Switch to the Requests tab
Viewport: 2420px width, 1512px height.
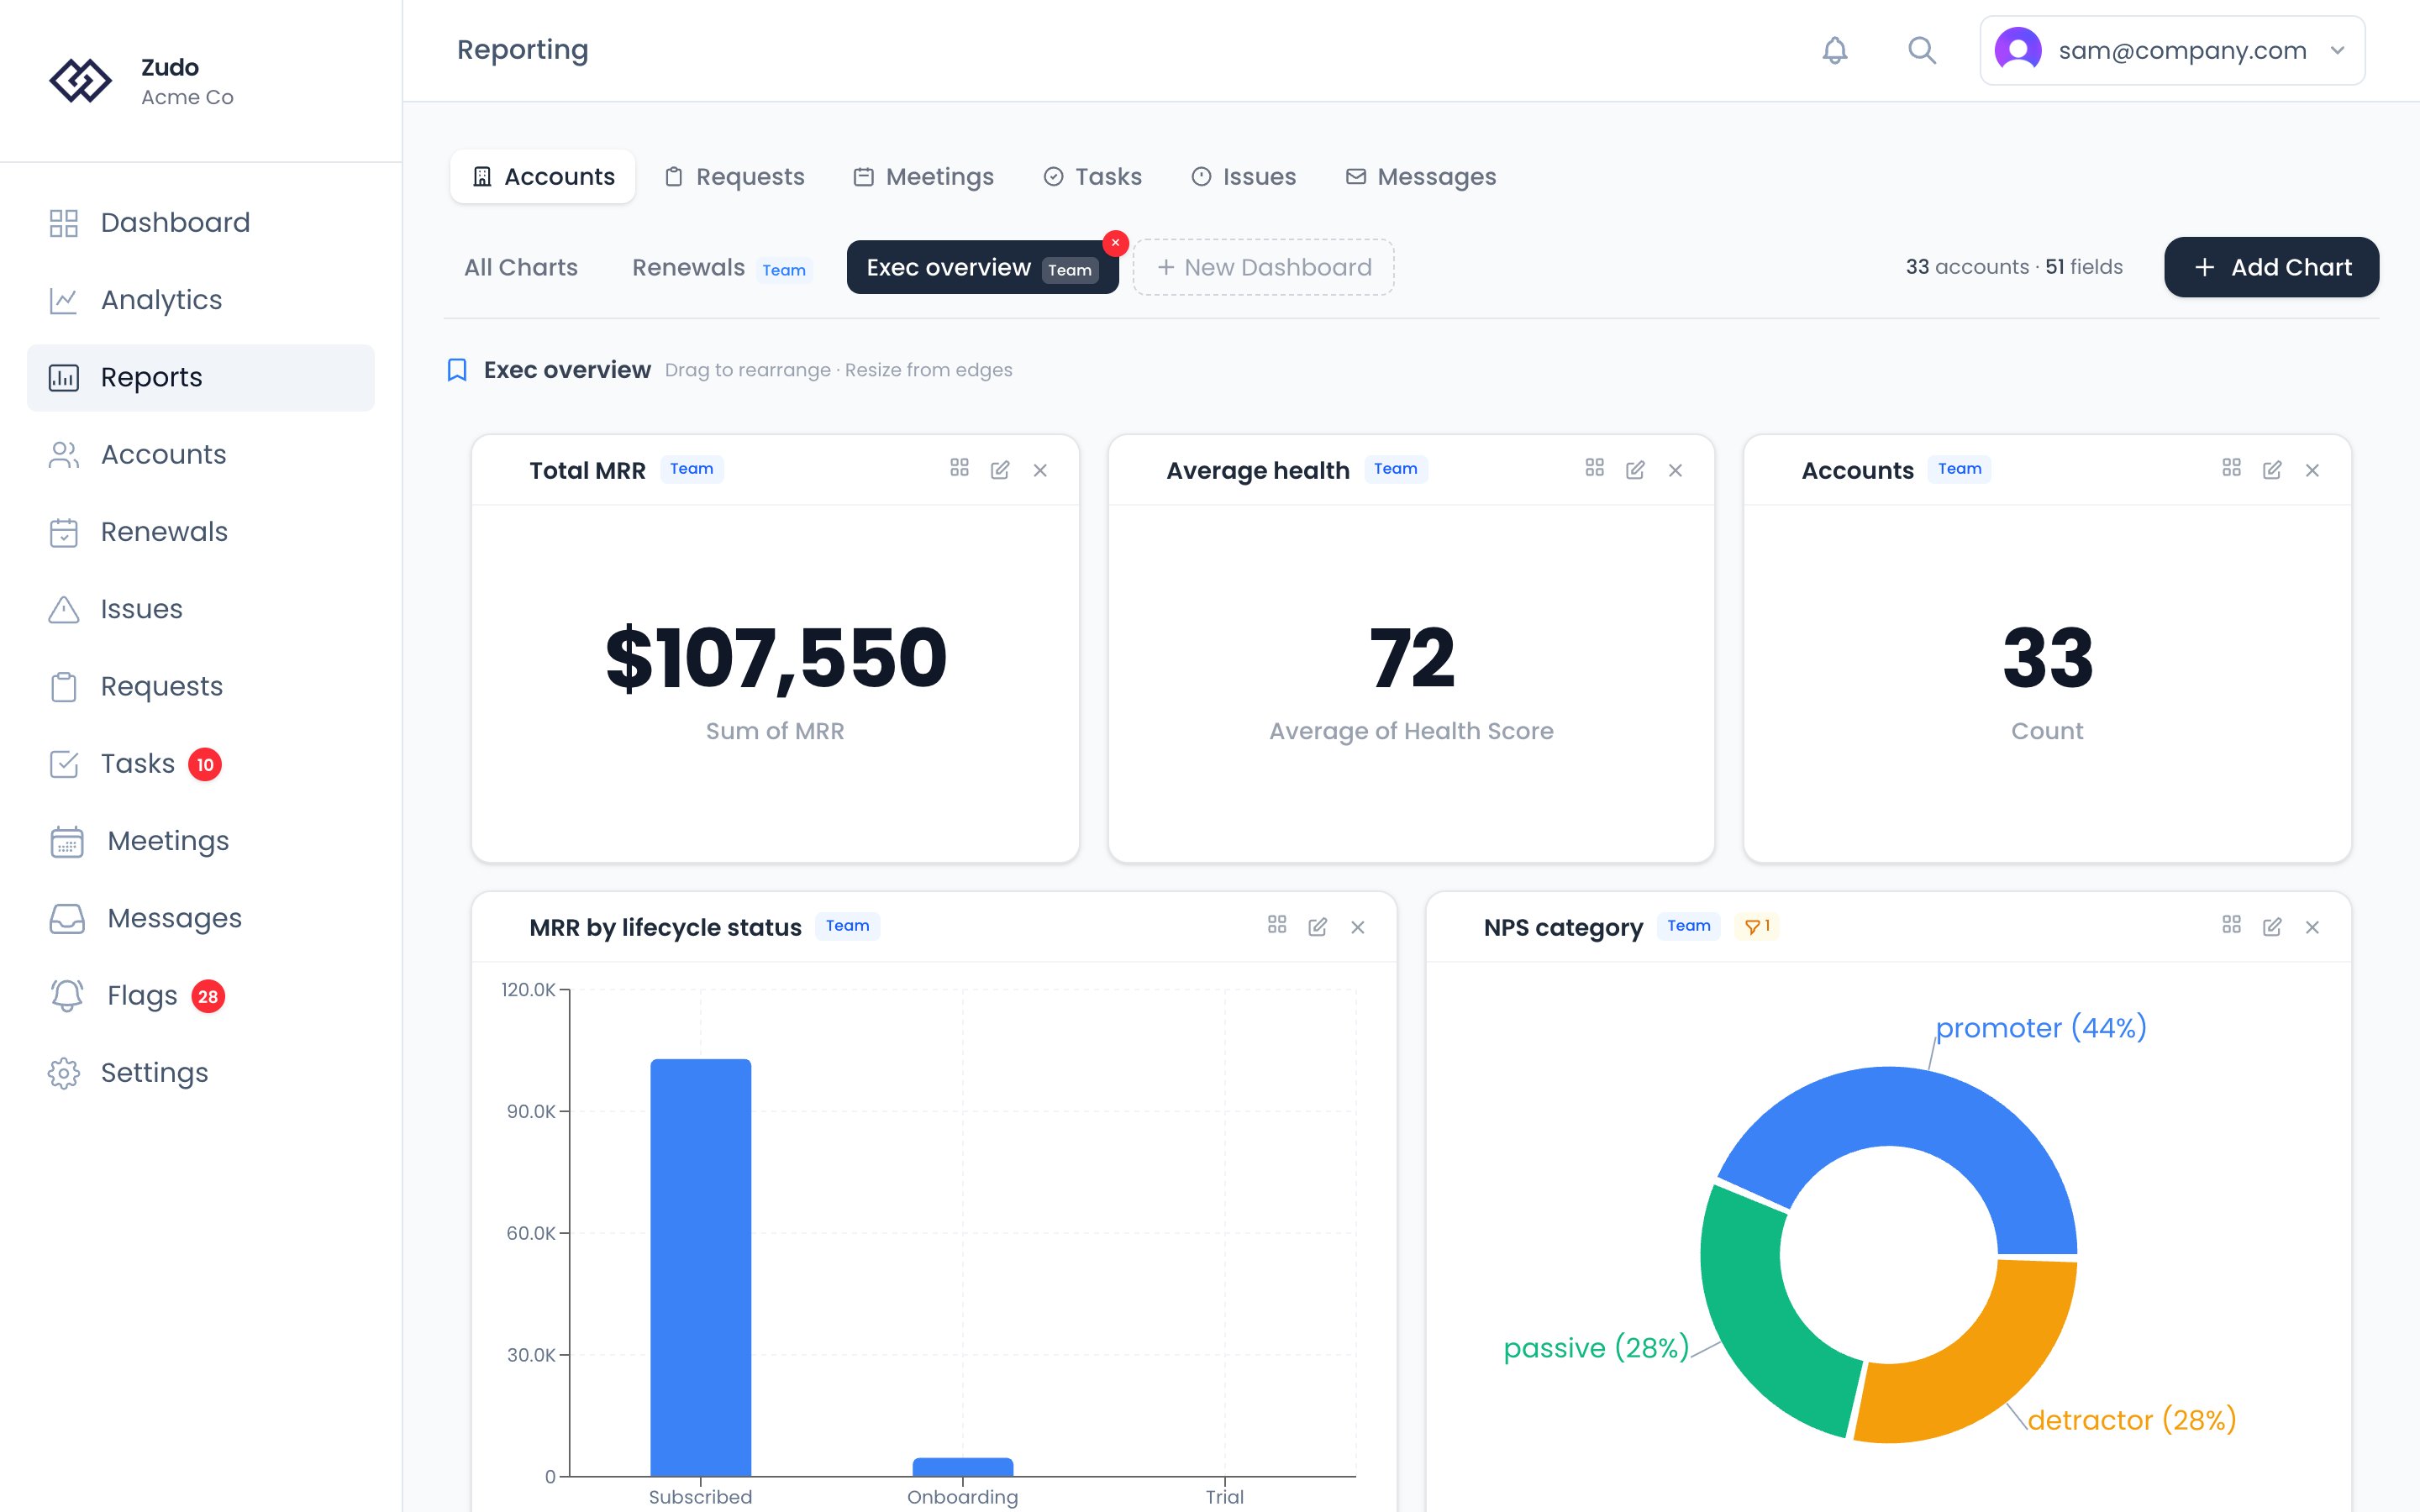[x=735, y=177]
